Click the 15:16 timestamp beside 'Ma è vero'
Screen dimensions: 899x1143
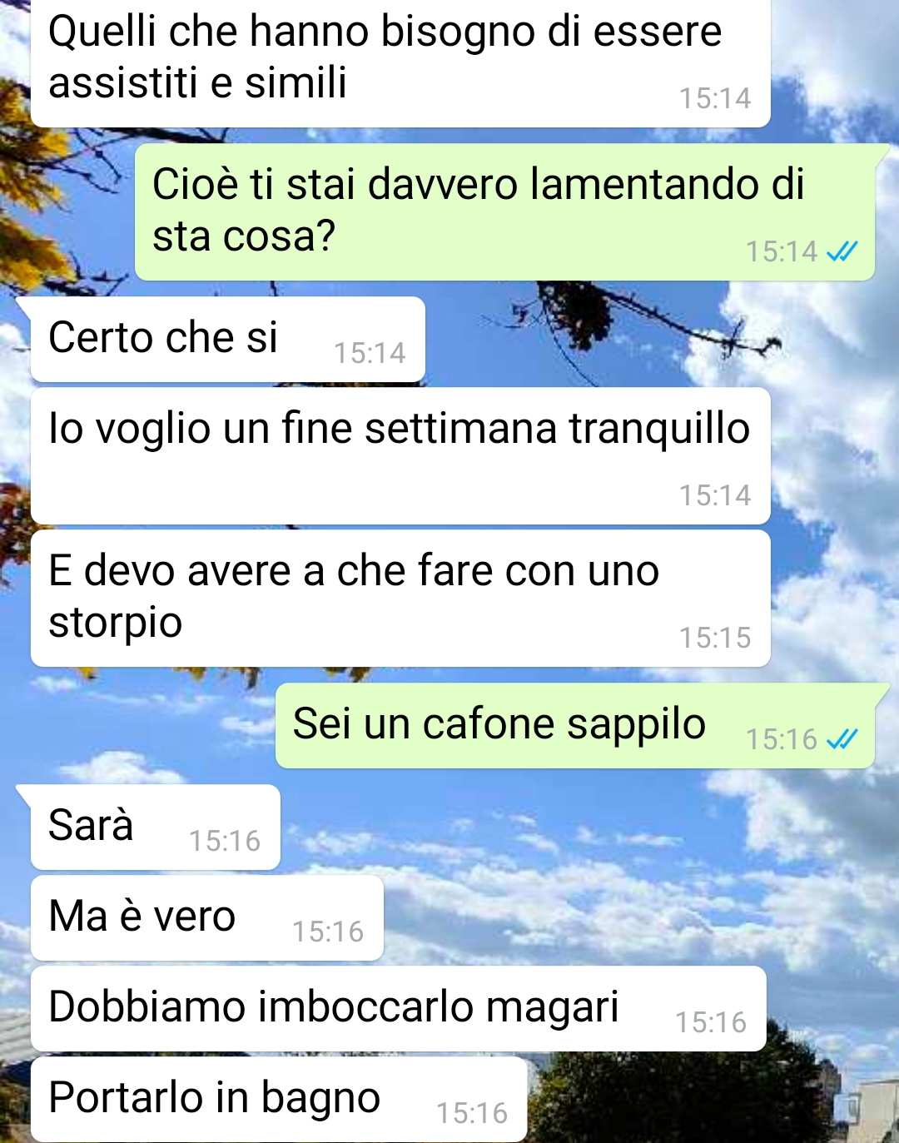click(328, 932)
